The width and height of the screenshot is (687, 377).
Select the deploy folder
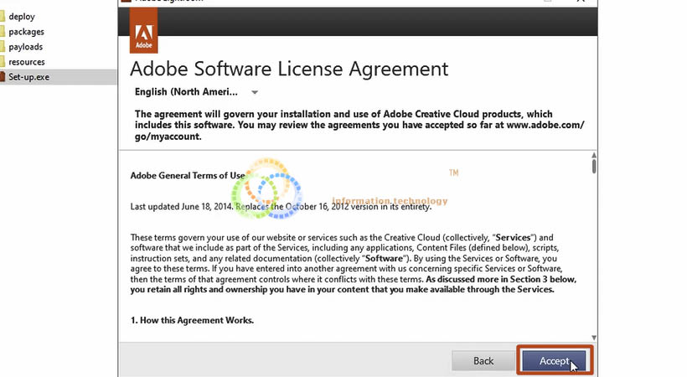tap(22, 17)
